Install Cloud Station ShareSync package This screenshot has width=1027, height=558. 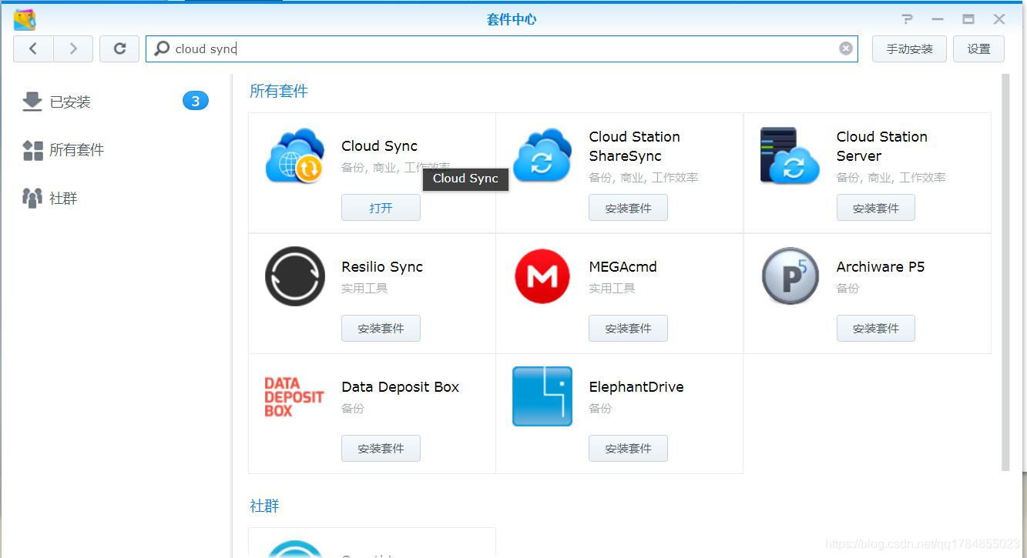[x=628, y=208]
